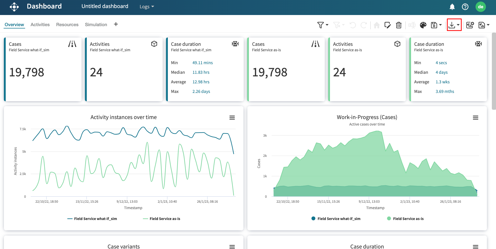
Task: Click the Apromore logo icon
Action: click(x=14, y=7)
